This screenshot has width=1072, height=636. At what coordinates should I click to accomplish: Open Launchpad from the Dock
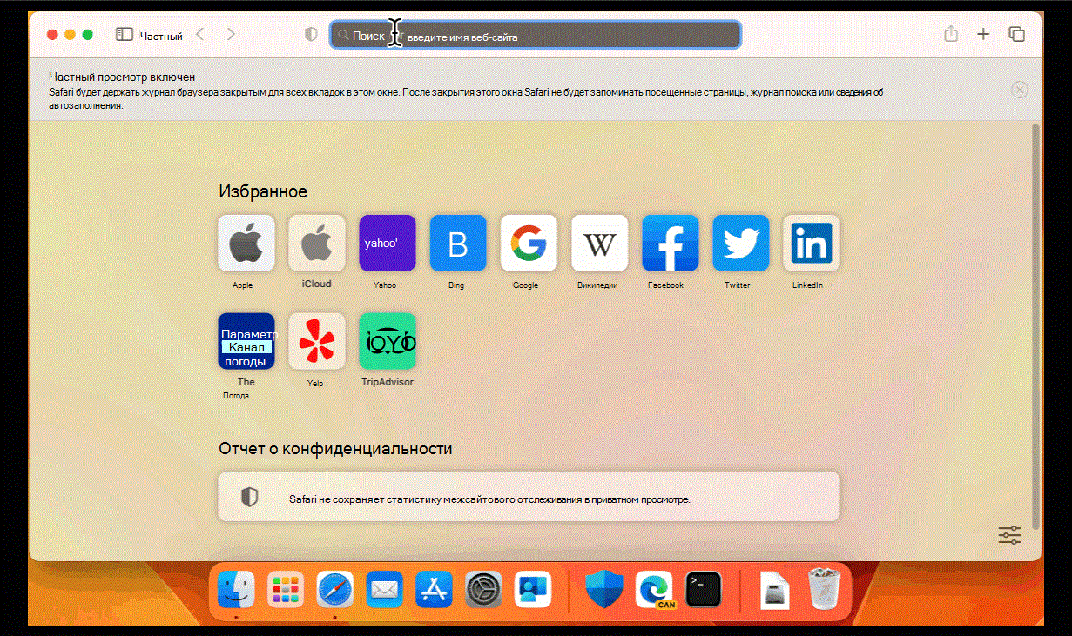pos(286,590)
